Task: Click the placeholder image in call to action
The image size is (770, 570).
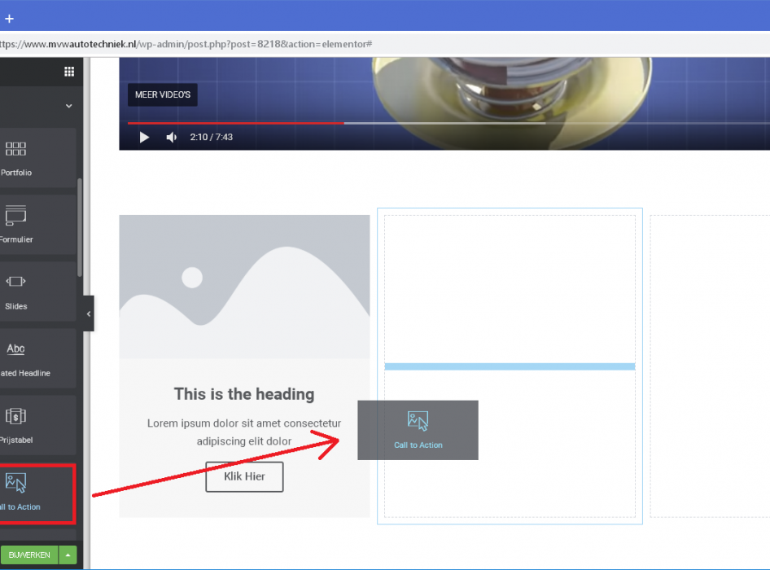Action: 244,287
